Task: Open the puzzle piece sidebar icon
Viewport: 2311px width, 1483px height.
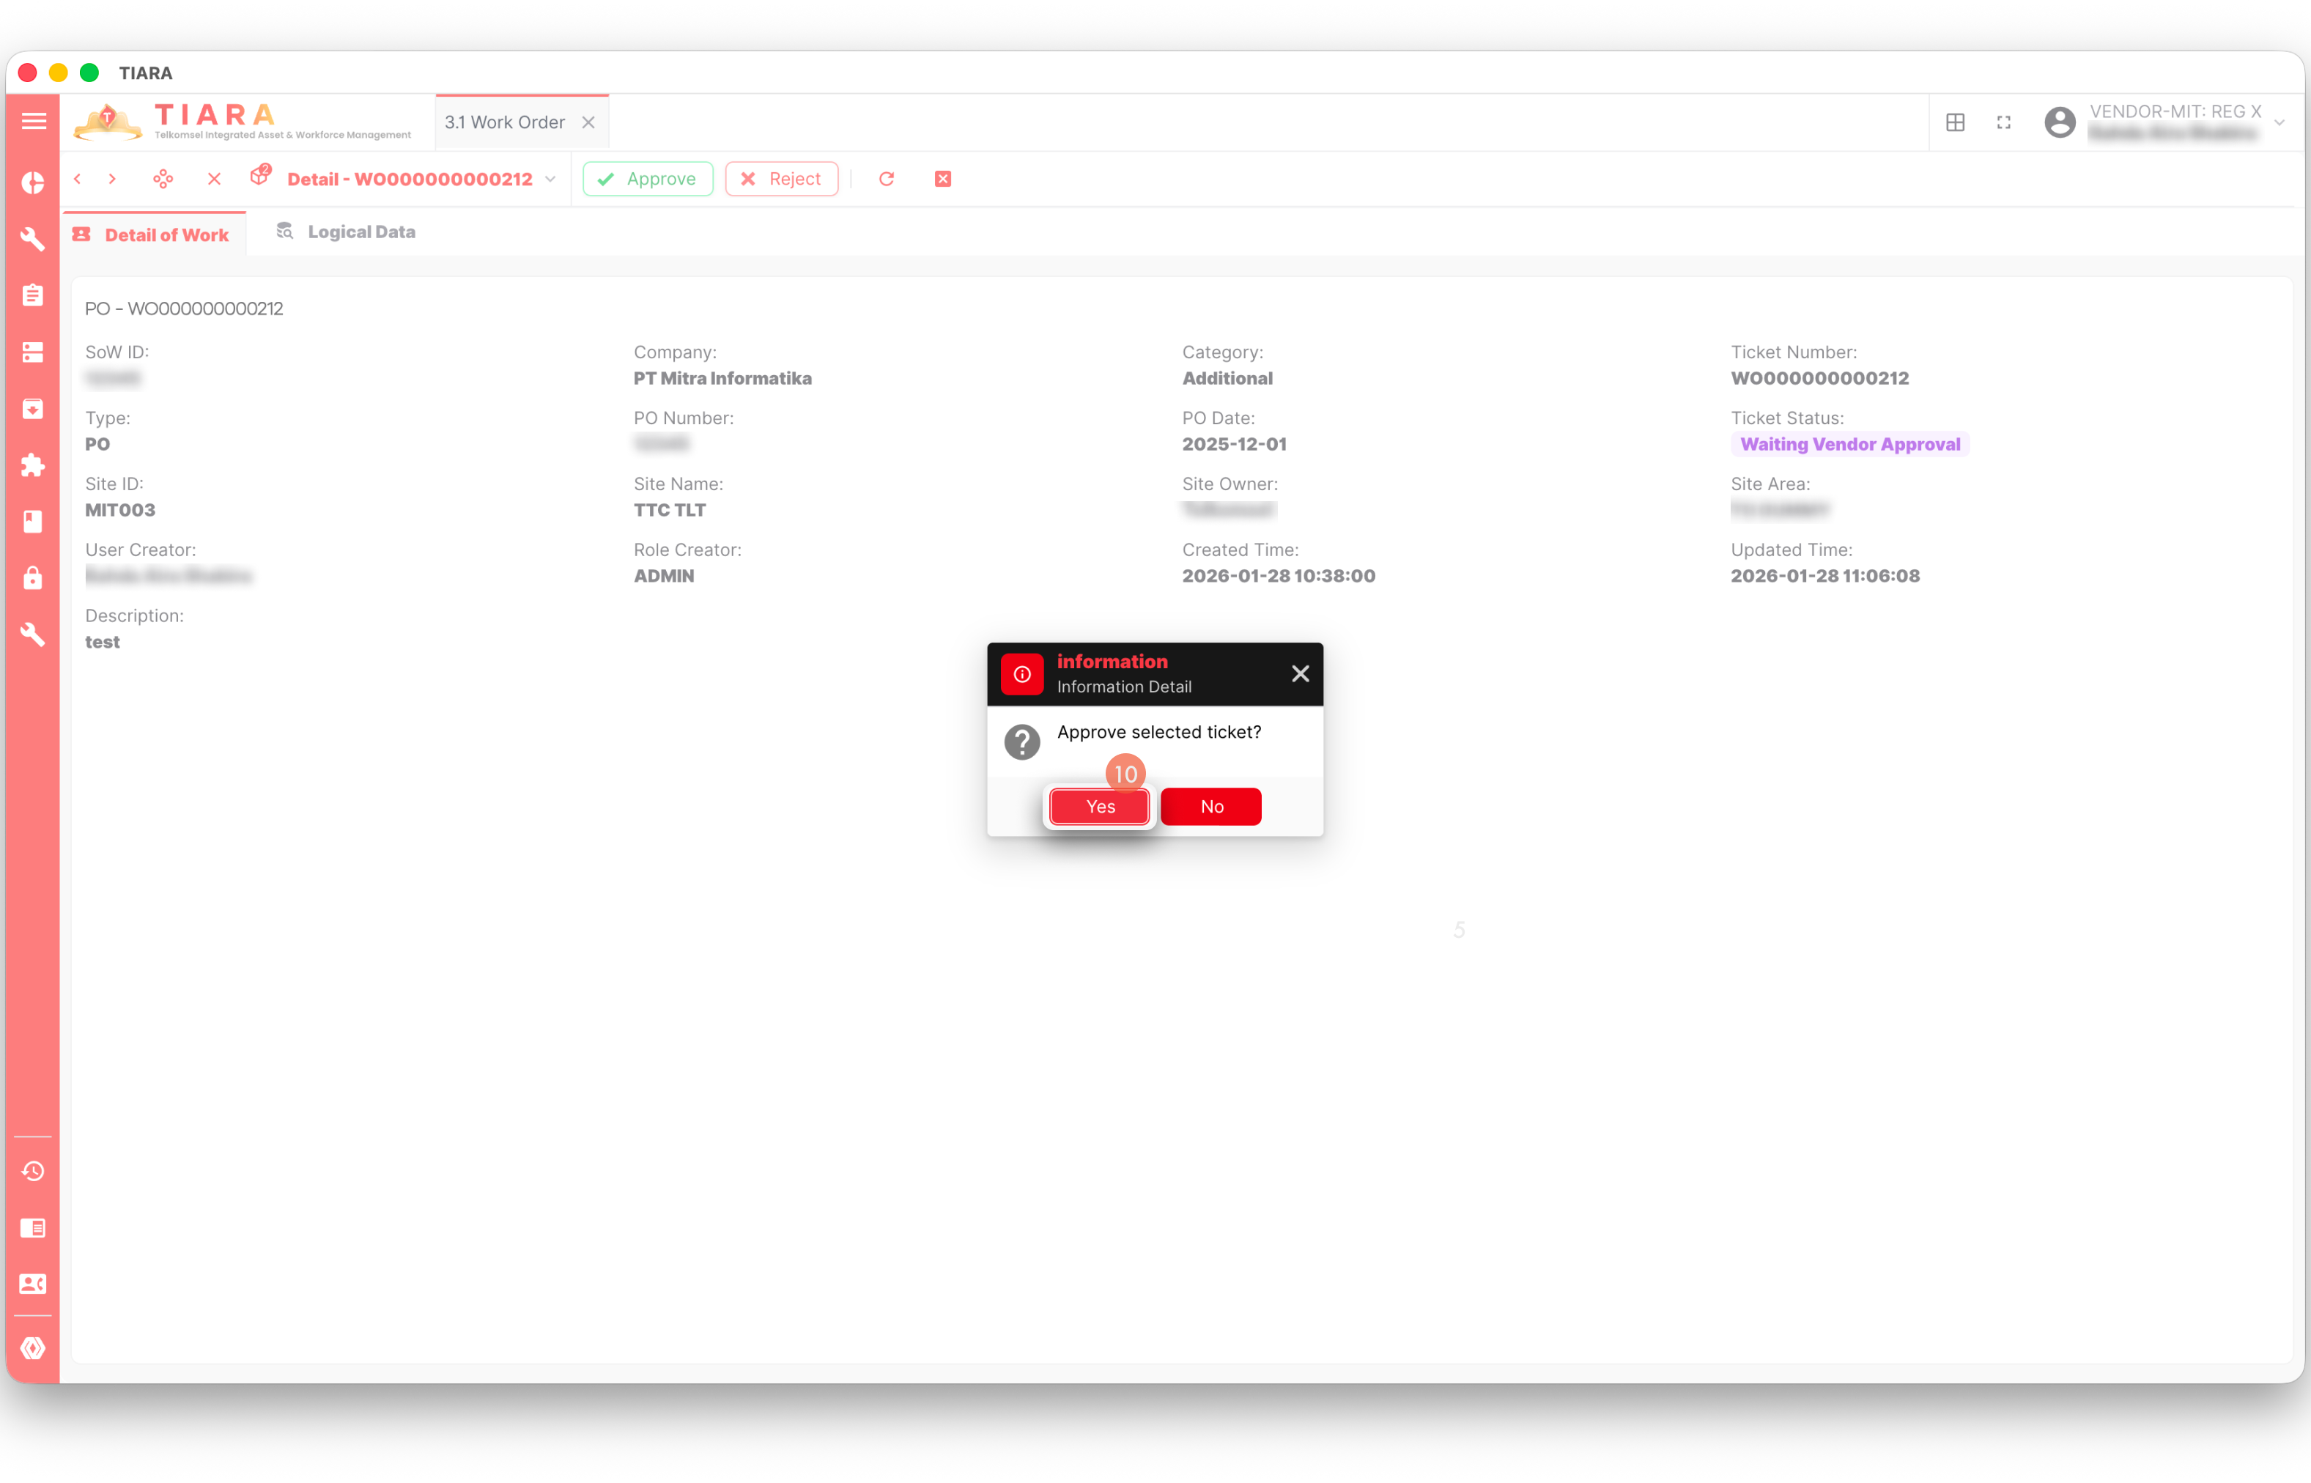Action: (x=33, y=465)
